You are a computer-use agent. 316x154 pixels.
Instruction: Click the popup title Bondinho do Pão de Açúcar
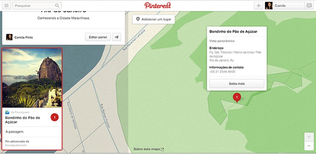pos(233,32)
